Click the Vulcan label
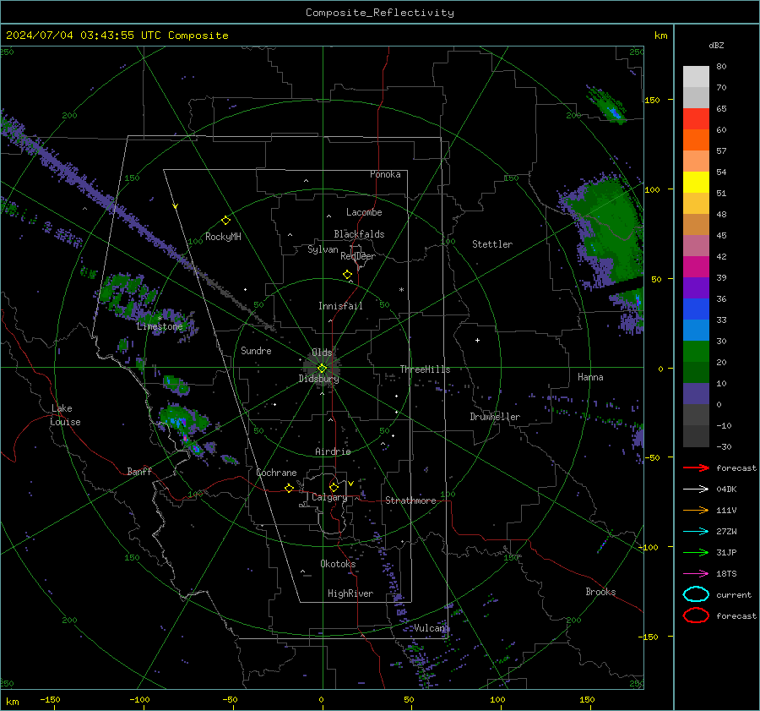Screen dimensions: 760x711 429,628
